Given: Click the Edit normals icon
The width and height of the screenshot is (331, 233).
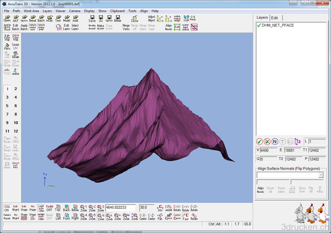Looking at the screenshot, I should 177,27.
